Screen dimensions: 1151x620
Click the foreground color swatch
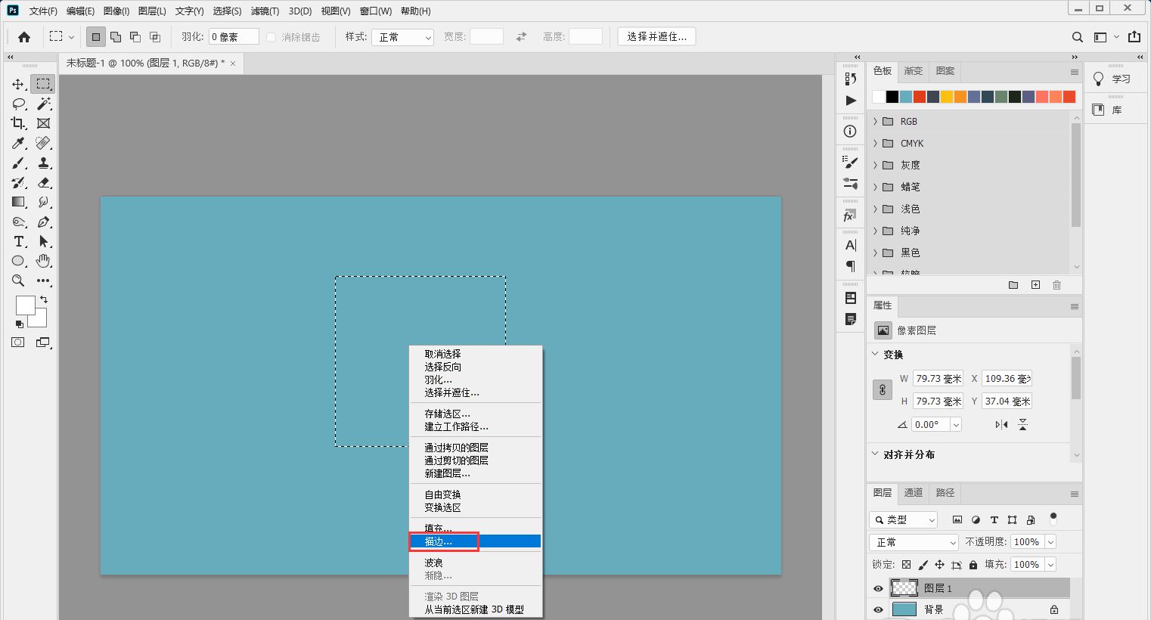click(25, 305)
